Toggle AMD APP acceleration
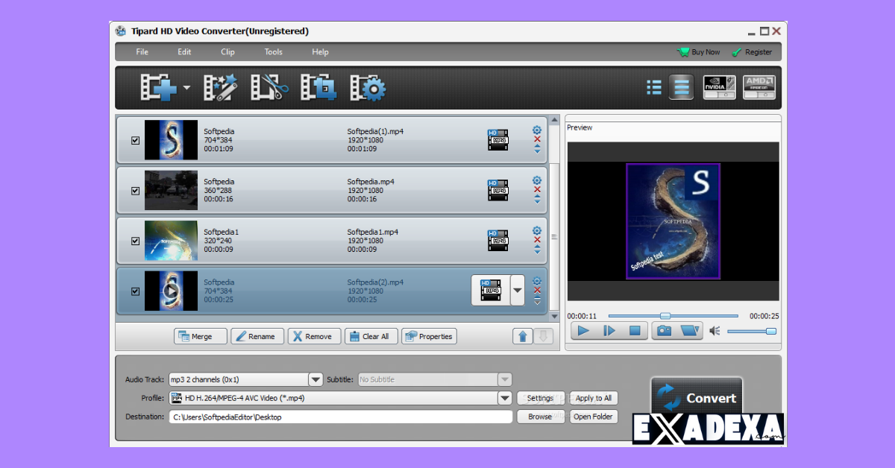 coord(759,87)
